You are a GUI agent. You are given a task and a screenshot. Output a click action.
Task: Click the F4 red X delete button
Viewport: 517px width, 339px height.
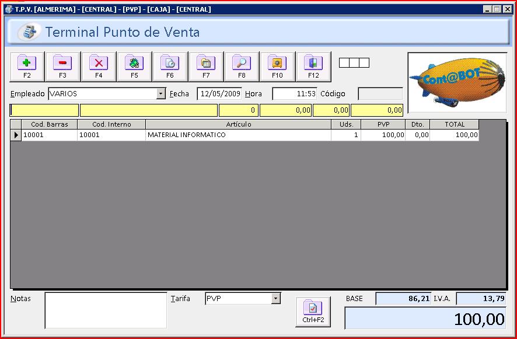click(99, 67)
